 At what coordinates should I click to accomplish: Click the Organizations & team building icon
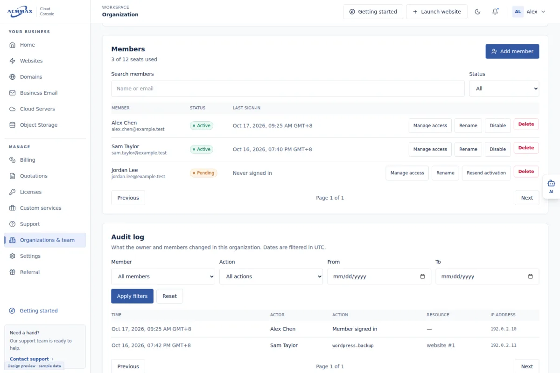click(x=13, y=240)
